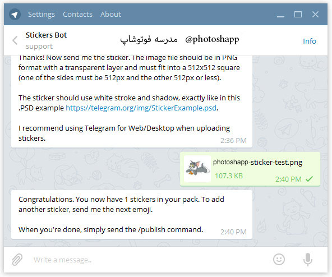Click the Tom cat sticker thumbnail
Viewport: 332px width, 277px height.
click(197, 169)
